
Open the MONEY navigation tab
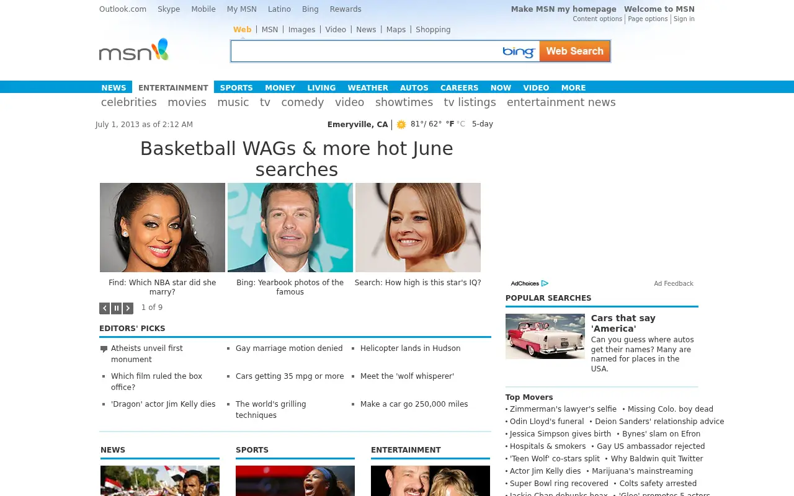pos(280,87)
